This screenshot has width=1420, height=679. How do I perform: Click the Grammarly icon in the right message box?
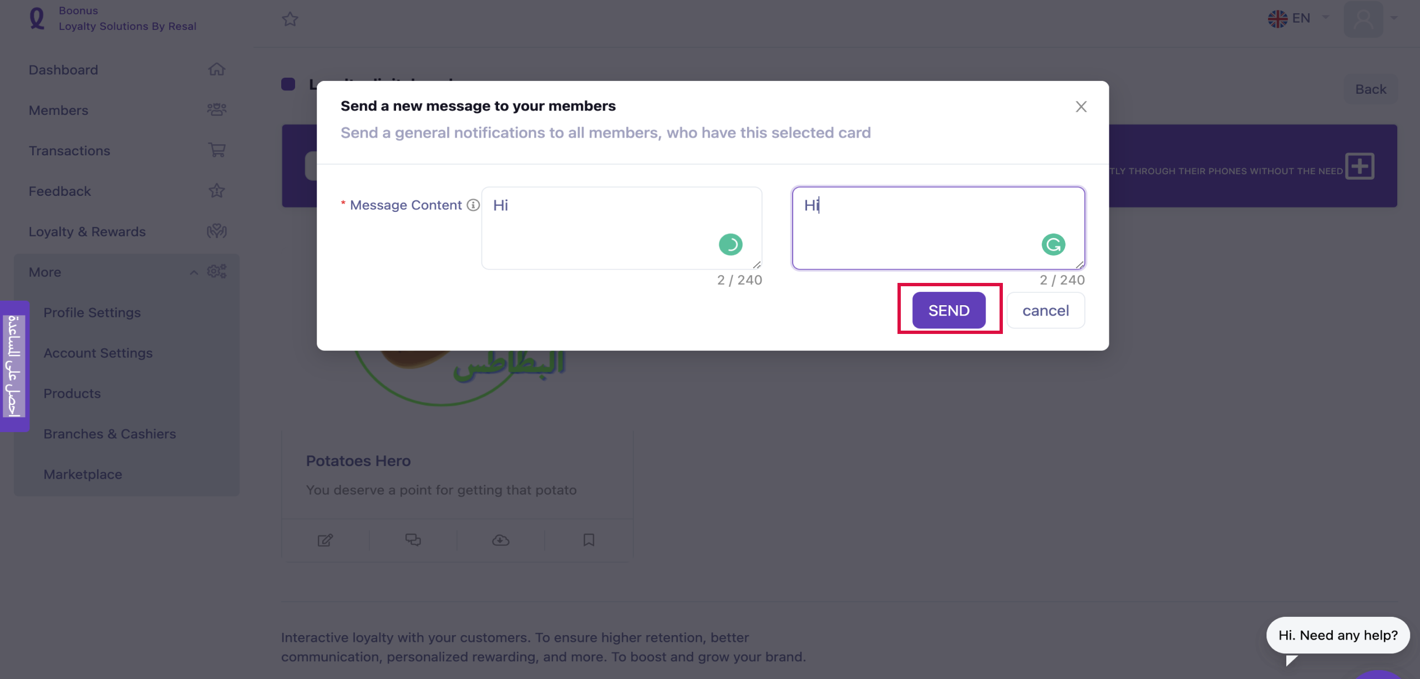[1053, 244]
